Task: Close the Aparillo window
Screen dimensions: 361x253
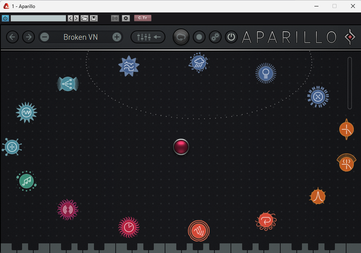Action: pyautogui.click(x=353, y=6)
